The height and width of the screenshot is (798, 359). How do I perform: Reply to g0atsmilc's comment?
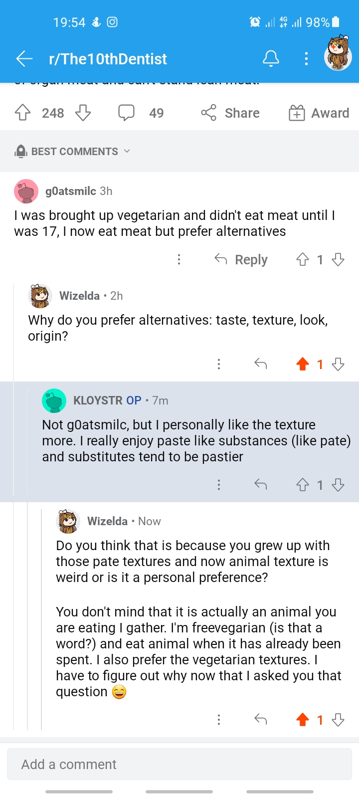pos(241,259)
